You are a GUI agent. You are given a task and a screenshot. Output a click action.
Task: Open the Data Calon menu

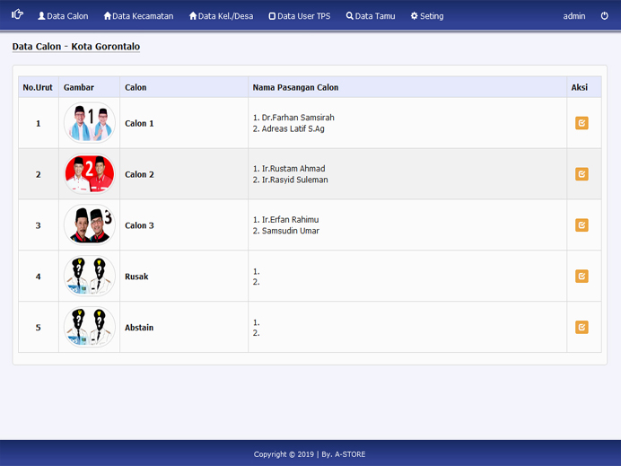(x=63, y=16)
